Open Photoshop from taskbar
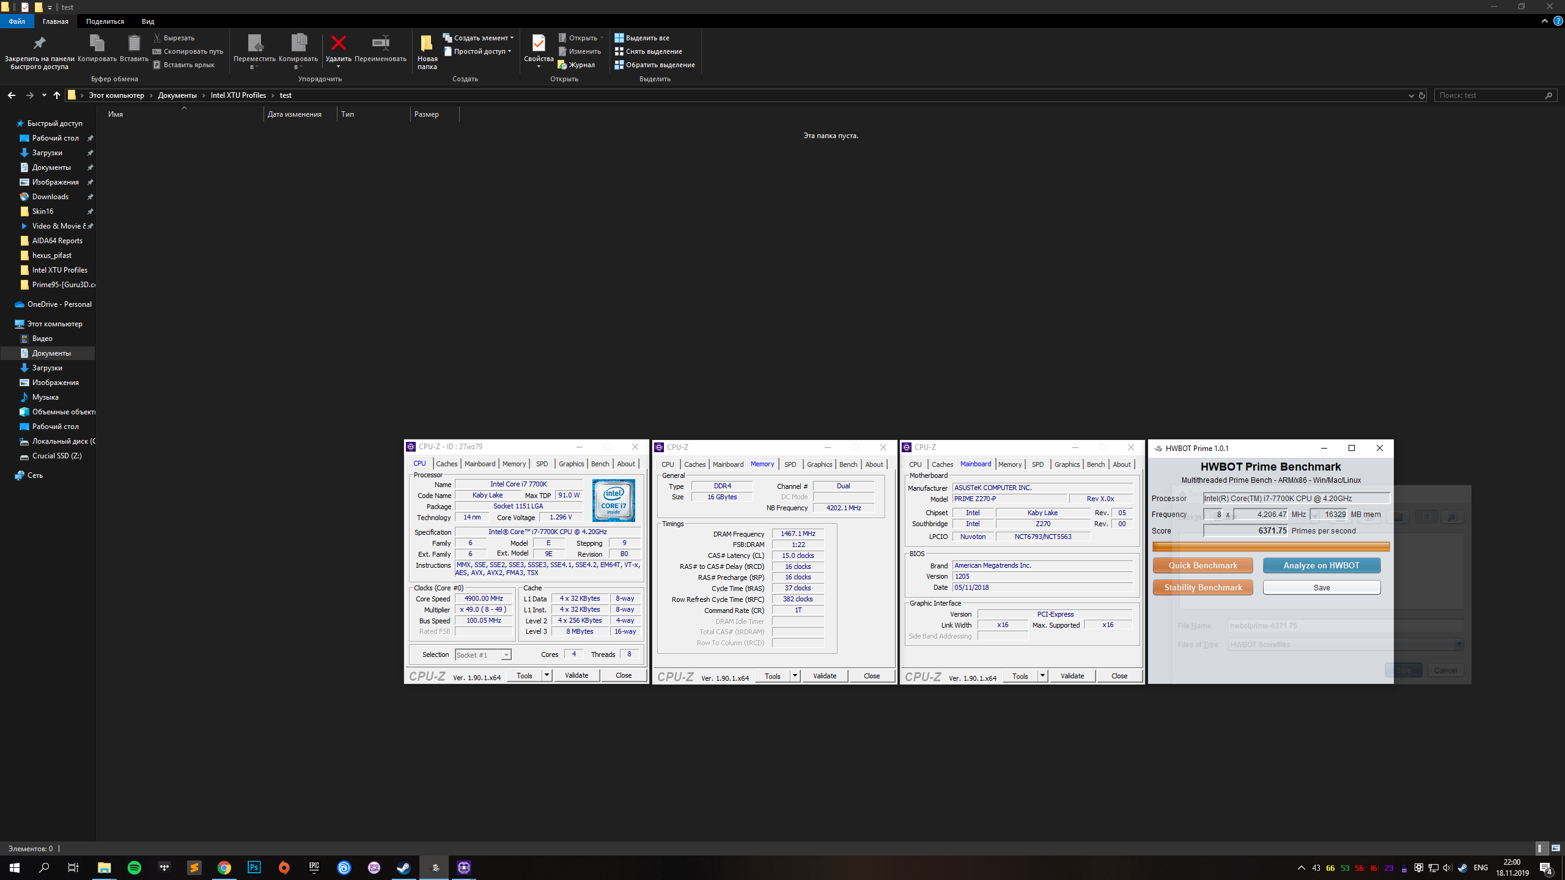 [254, 867]
